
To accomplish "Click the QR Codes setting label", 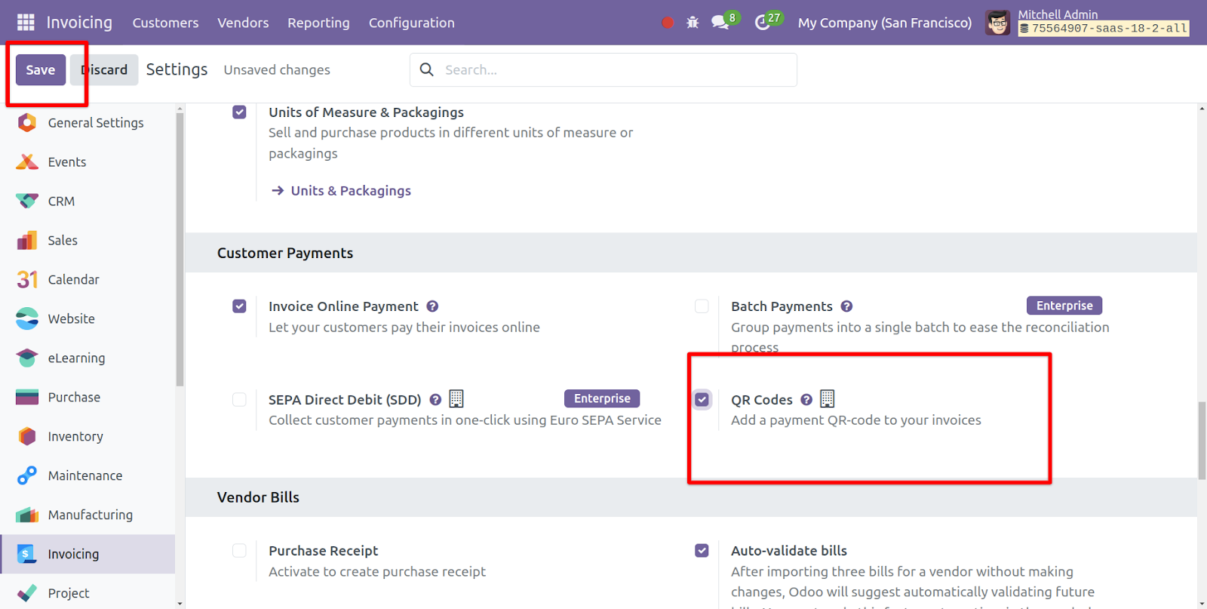I will point(762,400).
